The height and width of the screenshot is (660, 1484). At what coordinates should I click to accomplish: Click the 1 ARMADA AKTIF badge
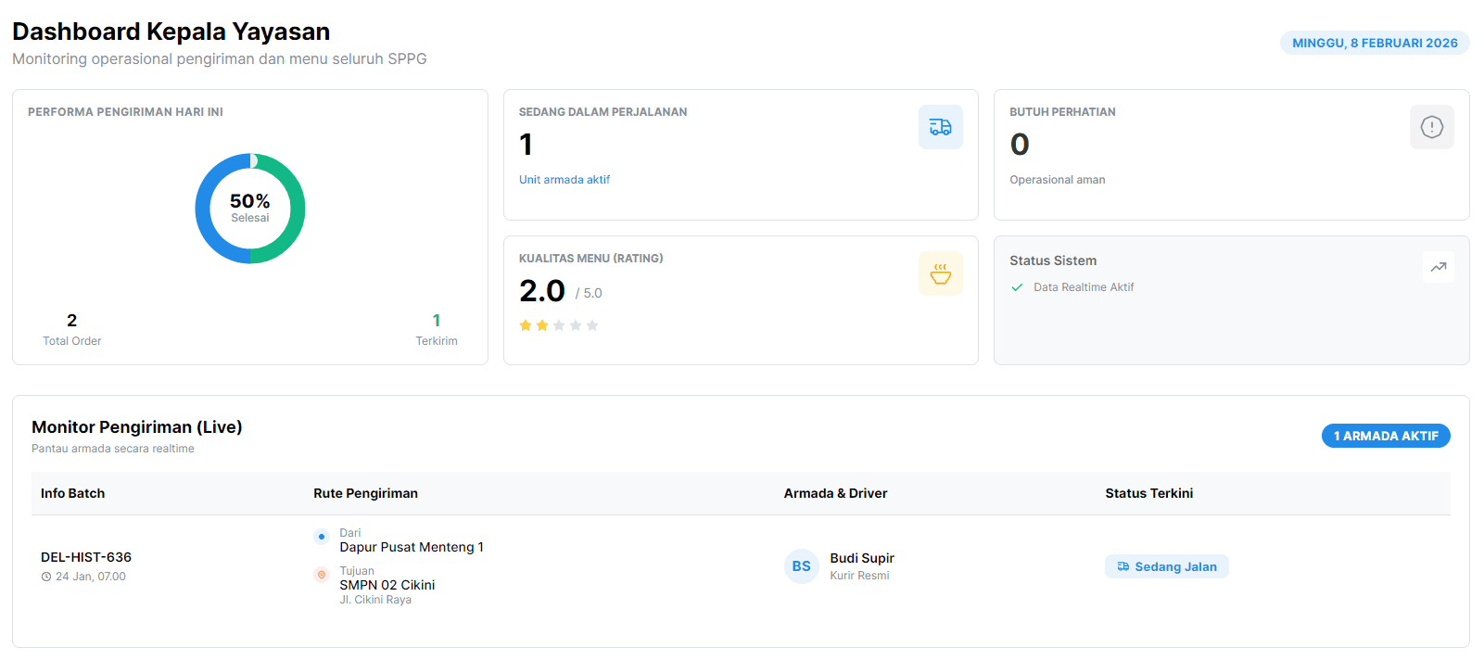click(x=1386, y=436)
